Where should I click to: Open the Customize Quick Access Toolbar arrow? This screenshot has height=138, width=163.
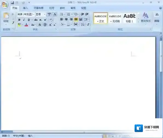pyautogui.click(x=29, y=2)
